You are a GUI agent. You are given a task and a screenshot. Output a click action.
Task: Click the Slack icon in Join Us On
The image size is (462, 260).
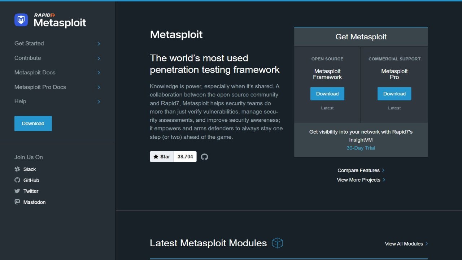[x=17, y=169]
